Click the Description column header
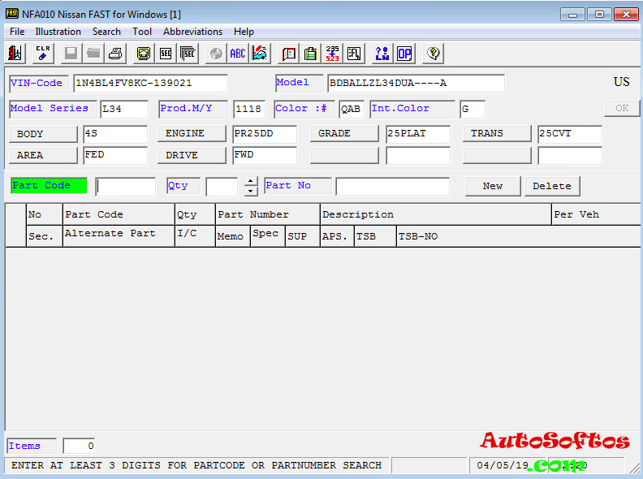This screenshot has width=643, height=479. (435, 214)
